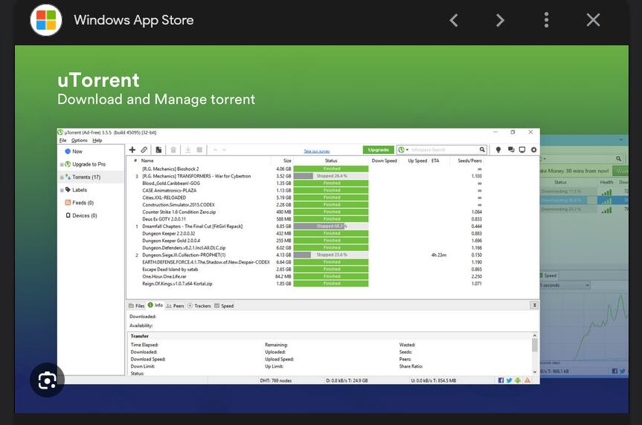Expand the Upgrade to Pro tree node

click(62, 164)
